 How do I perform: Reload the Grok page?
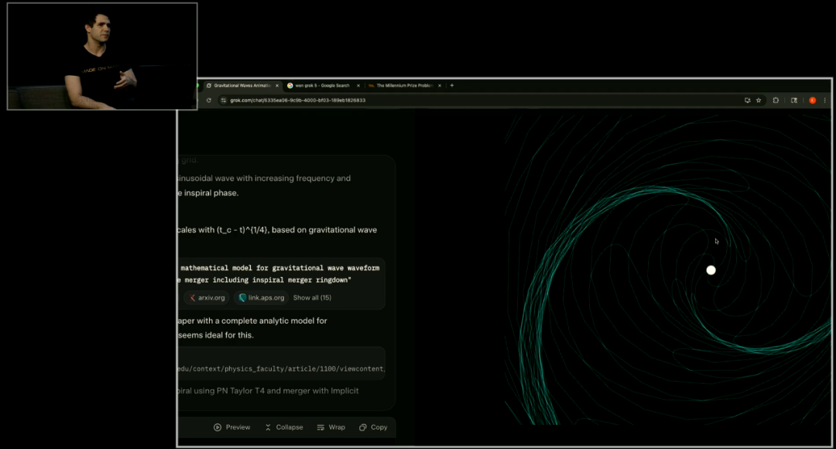pyautogui.click(x=209, y=101)
